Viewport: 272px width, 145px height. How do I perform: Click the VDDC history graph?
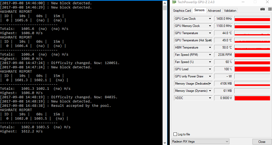coord(252,98)
